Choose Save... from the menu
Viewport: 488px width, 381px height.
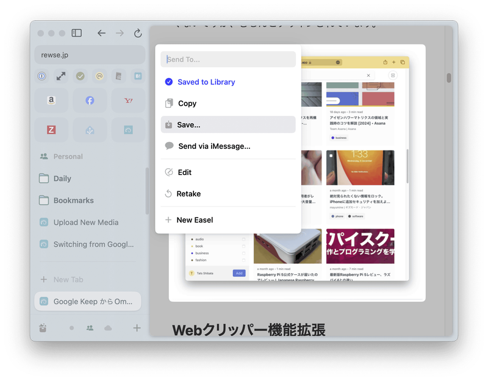[x=188, y=124]
